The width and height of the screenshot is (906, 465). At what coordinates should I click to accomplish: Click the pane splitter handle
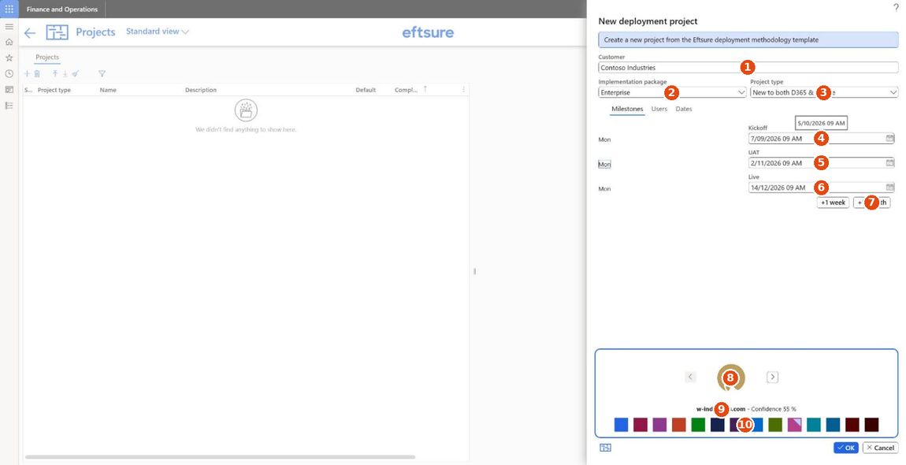coord(475,270)
